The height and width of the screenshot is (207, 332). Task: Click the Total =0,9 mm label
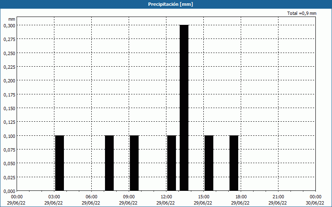pos(302,13)
